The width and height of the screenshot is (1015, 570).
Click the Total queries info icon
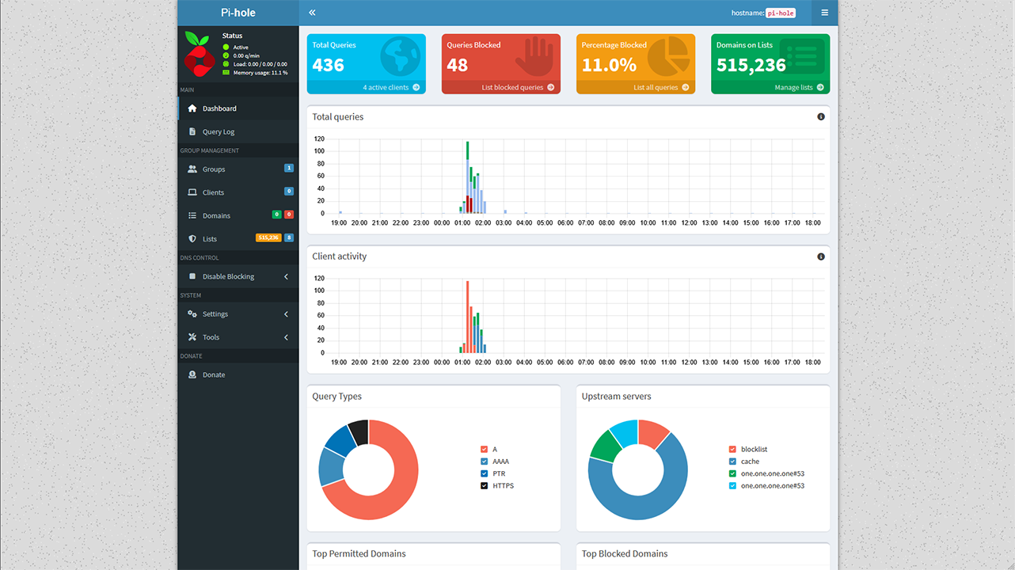820,117
